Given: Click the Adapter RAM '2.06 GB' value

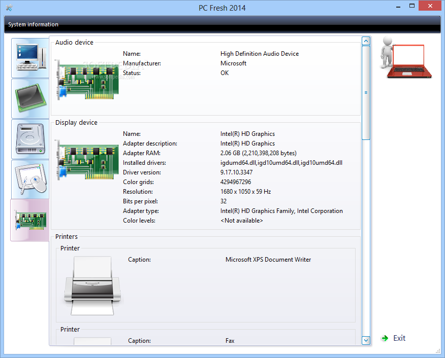Looking at the screenshot, I should [258, 153].
